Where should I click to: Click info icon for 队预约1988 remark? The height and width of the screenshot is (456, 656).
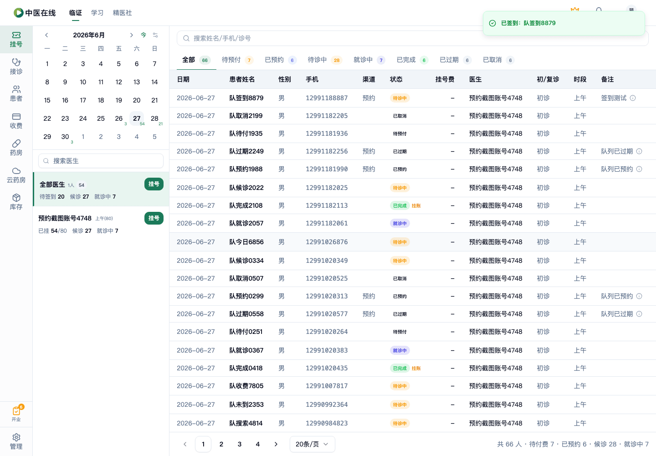click(639, 169)
